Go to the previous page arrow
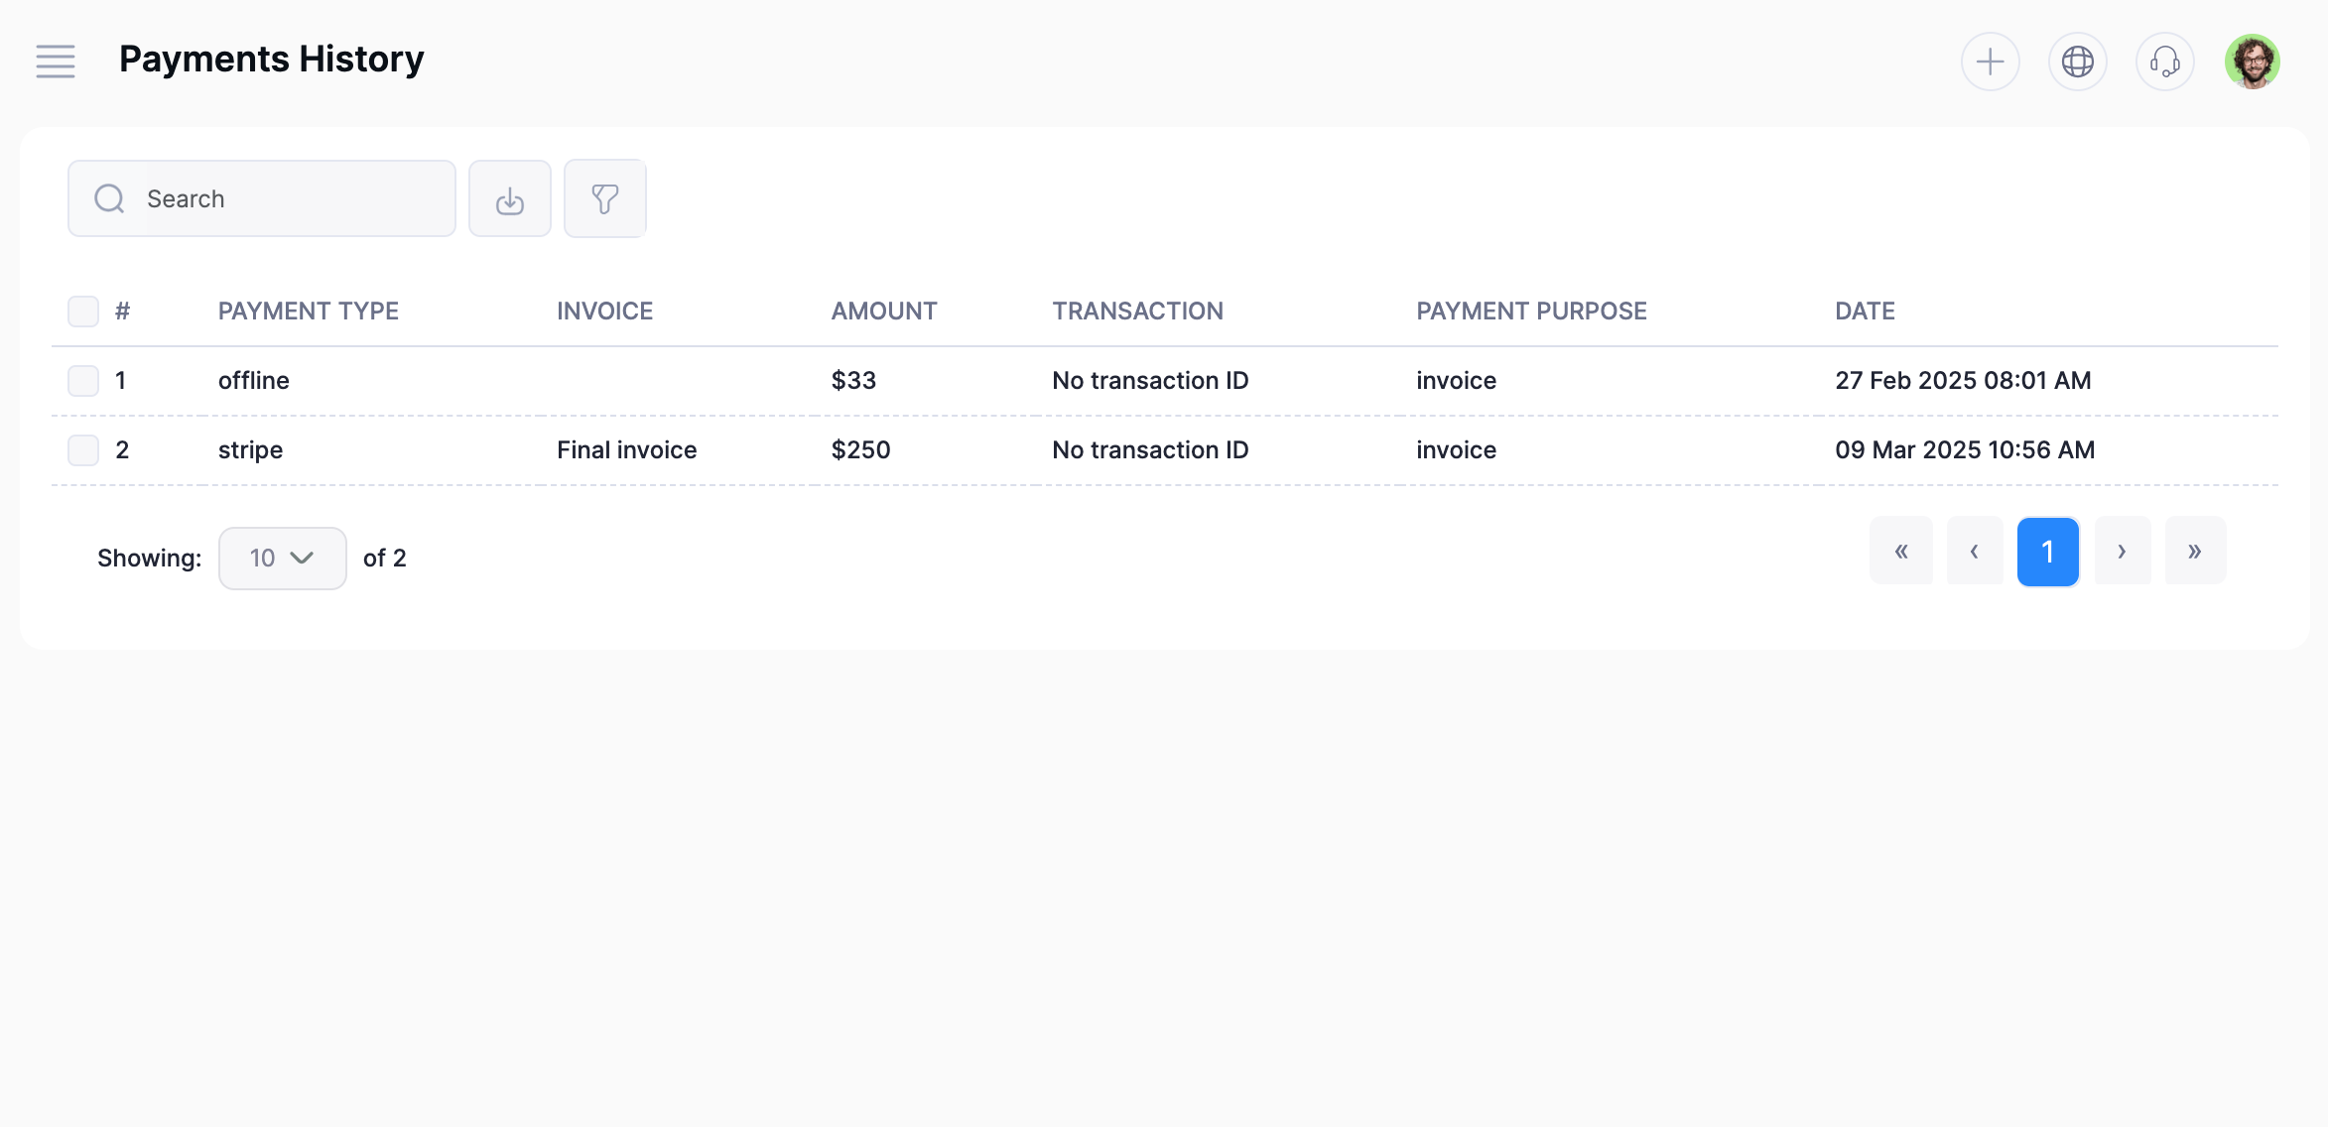The image size is (2328, 1127). coord(1974,552)
